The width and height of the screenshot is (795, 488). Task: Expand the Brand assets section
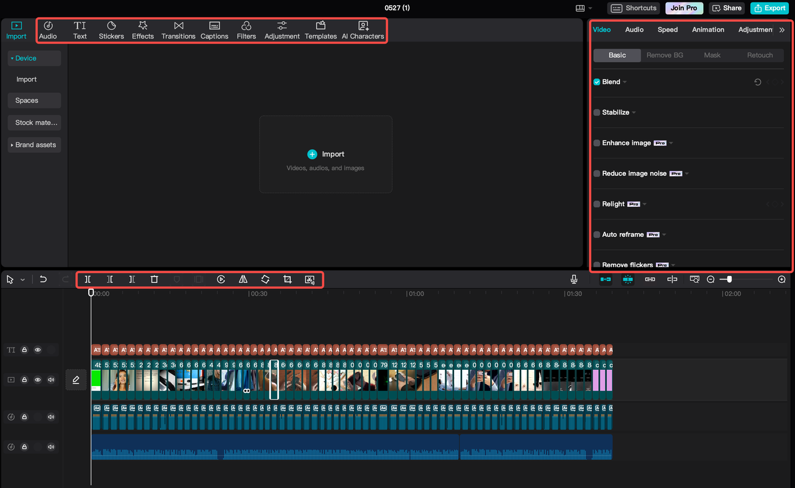pyautogui.click(x=34, y=144)
